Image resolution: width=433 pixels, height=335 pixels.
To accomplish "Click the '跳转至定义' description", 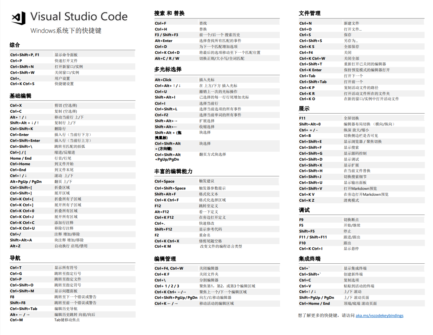I will coord(208,206).
